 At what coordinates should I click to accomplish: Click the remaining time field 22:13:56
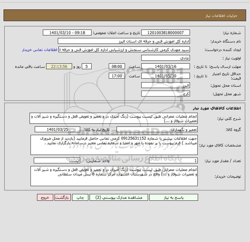tap(59, 66)
